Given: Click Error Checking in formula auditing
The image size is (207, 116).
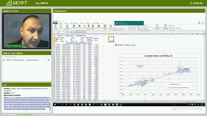Looking at the screenshot, I should tap(145, 27).
